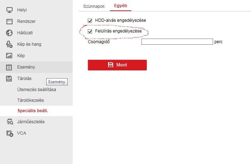The width and height of the screenshot is (251, 164).
Task: Open the Járműészlelés menu item
Action: (36, 122)
